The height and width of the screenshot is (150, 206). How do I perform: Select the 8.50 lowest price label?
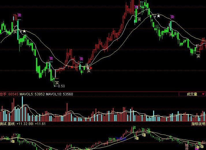[61, 86]
